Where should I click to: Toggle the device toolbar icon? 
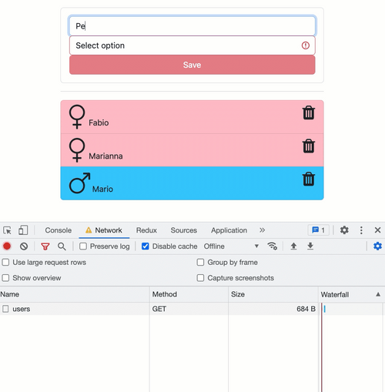(x=23, y=230)
